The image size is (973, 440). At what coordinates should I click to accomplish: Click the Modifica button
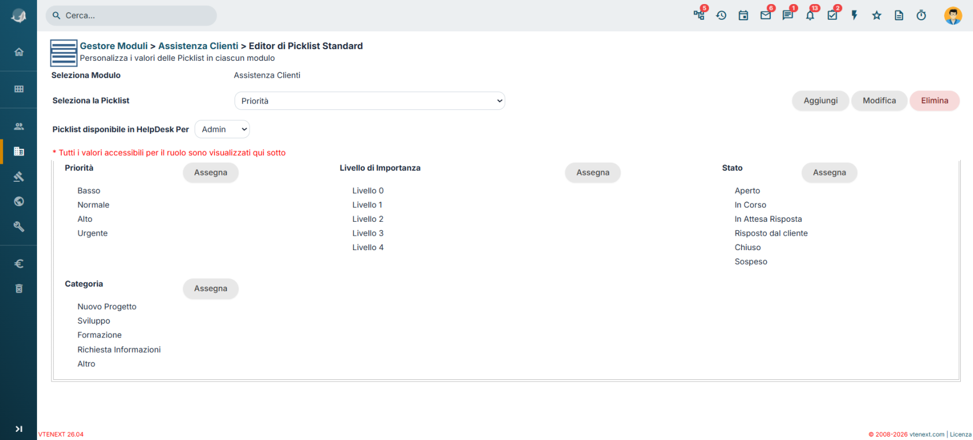tap(879, 101)
